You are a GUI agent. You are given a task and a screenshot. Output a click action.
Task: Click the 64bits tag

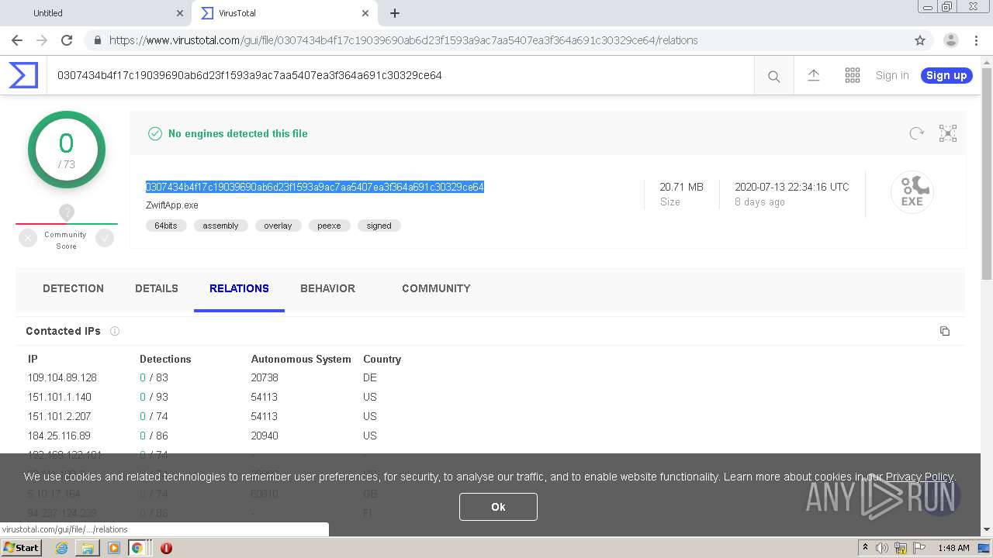(166, 226)
